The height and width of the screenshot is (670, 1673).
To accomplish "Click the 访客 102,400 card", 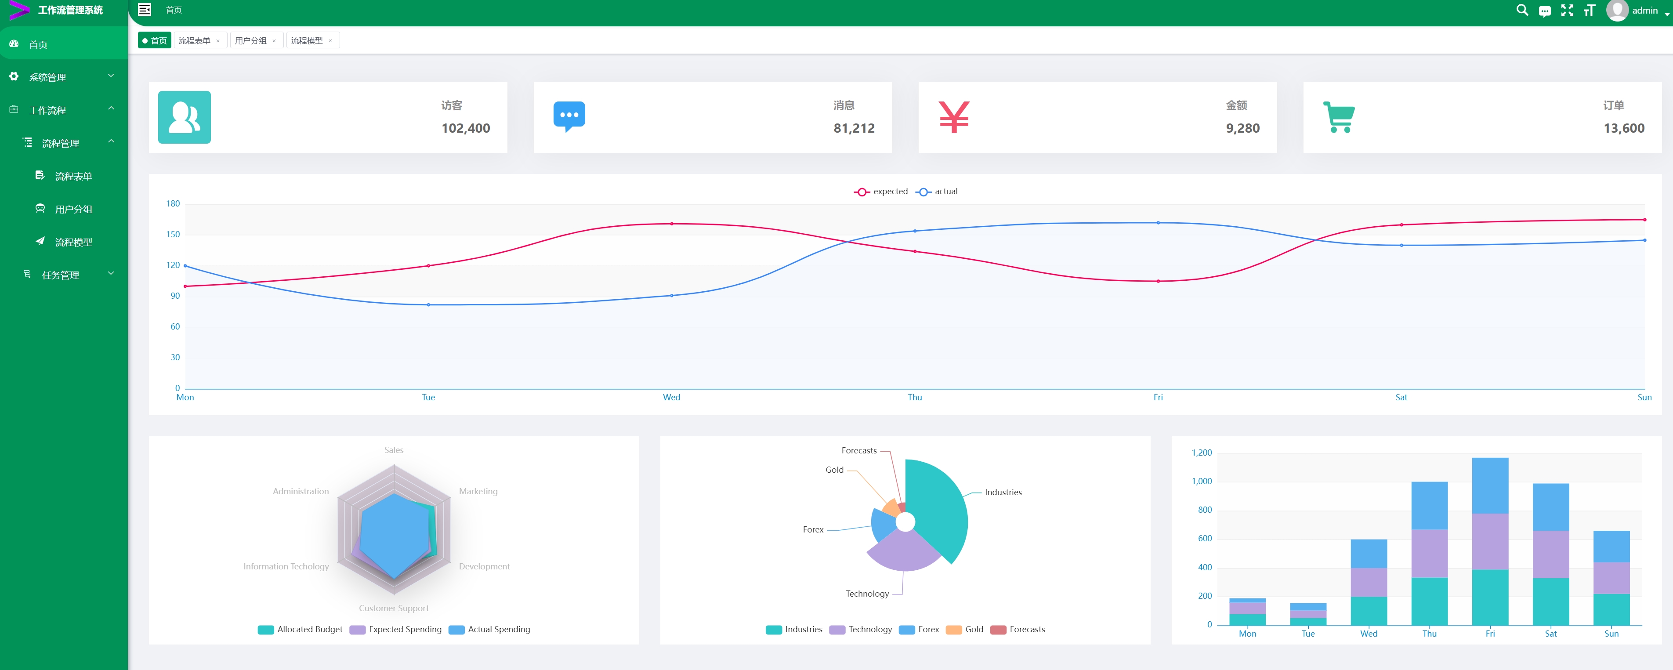I will (328, 117).
